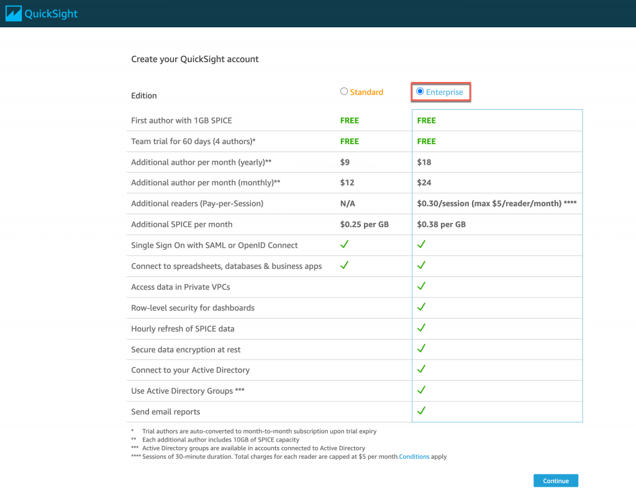
Task: Click Enterprise checkmark for Row-level security
Action: 421,307
